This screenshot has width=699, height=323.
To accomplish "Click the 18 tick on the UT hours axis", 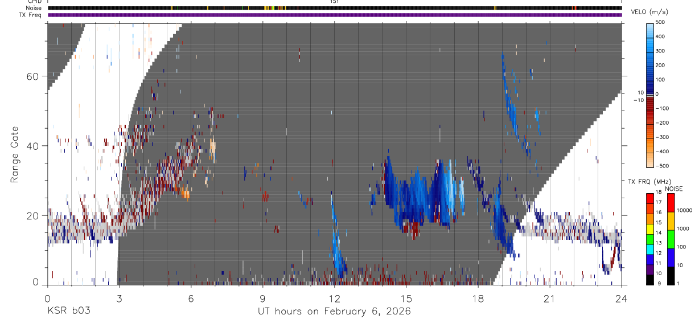I will tap(478, 298).
